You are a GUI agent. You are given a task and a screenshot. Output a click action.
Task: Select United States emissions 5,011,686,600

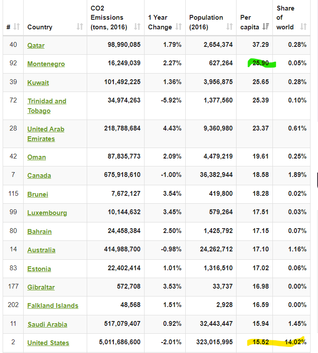(120, 342)
